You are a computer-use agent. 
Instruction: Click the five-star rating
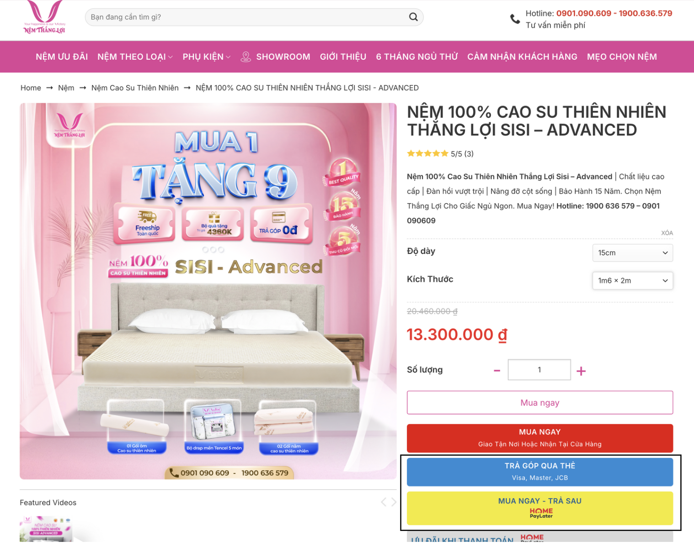coord(427,153)
